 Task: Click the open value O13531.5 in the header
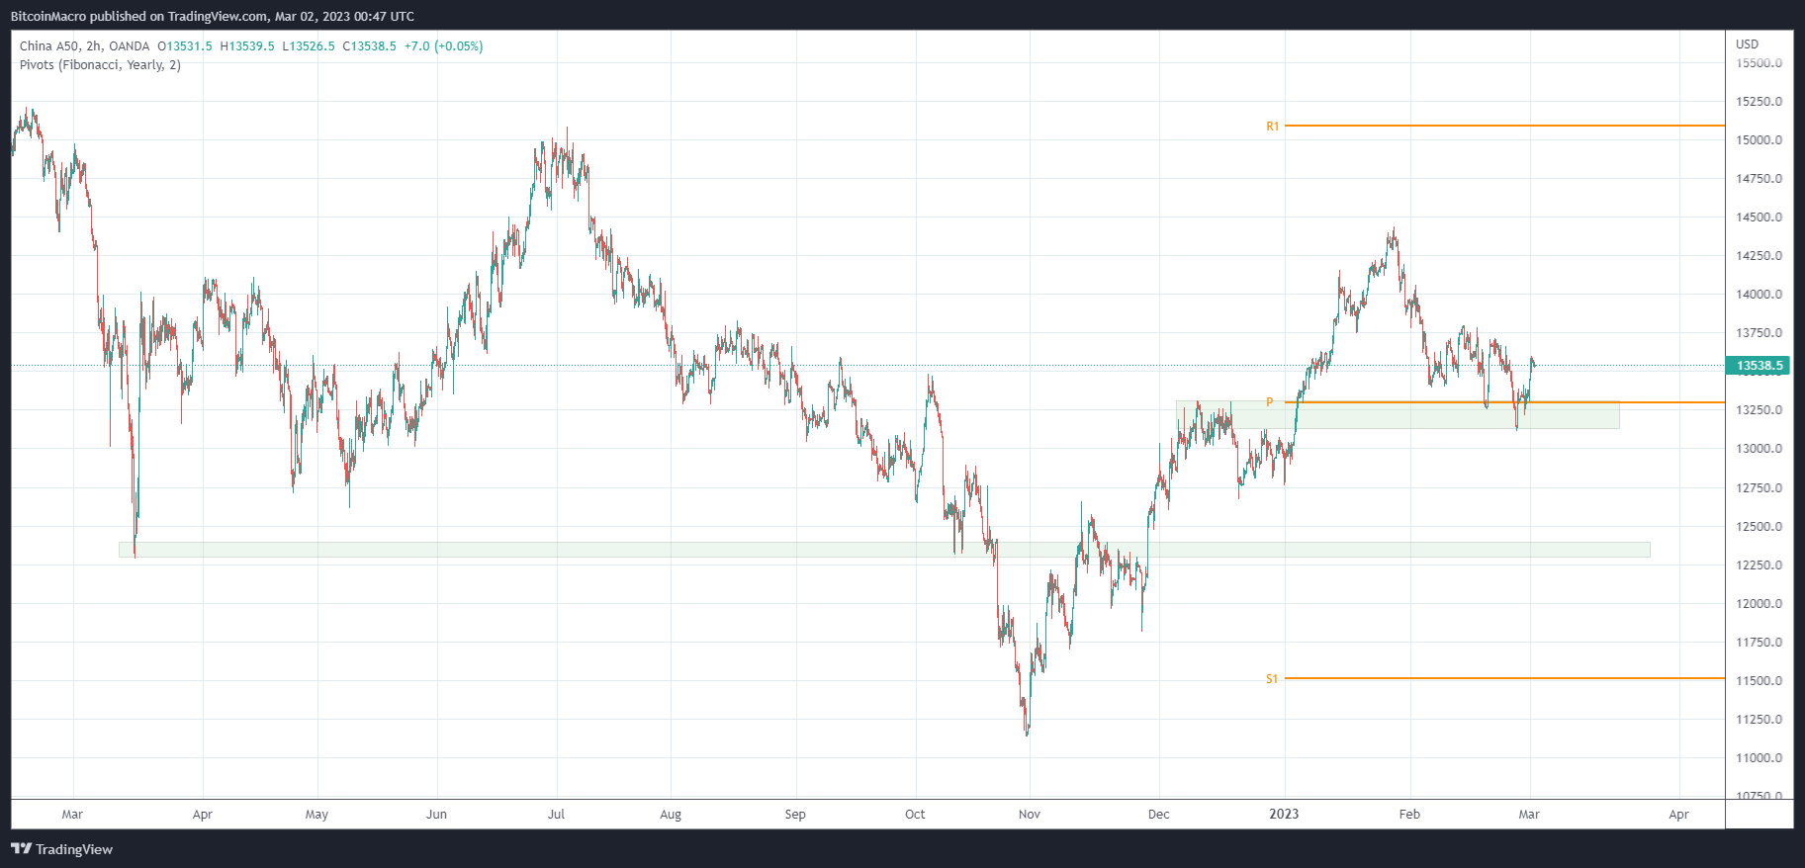[185, 46]
